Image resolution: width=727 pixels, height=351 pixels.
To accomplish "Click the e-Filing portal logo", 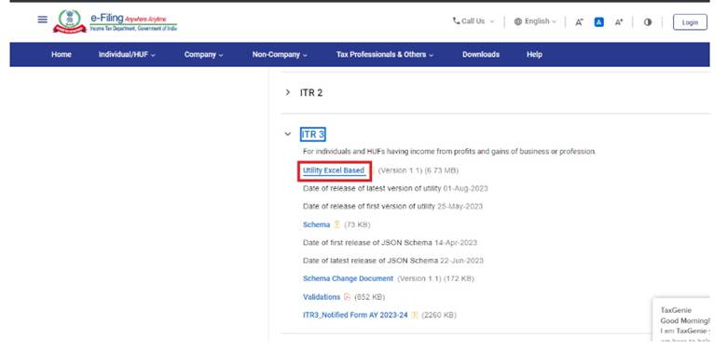I will 115,21.
